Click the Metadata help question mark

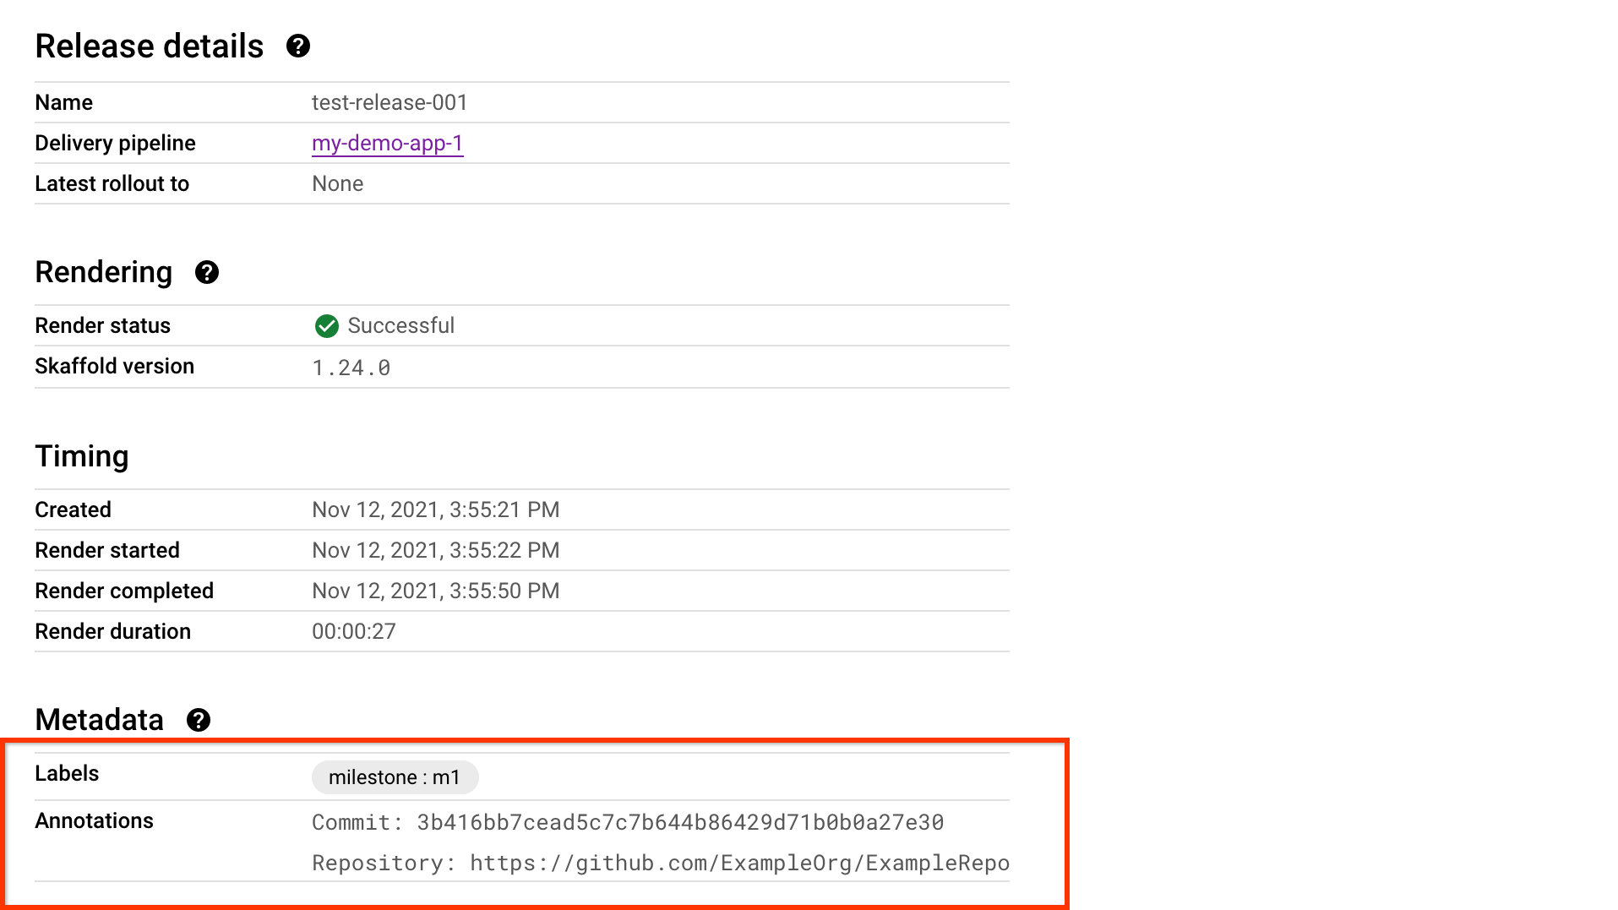click(x=199, y=720)
